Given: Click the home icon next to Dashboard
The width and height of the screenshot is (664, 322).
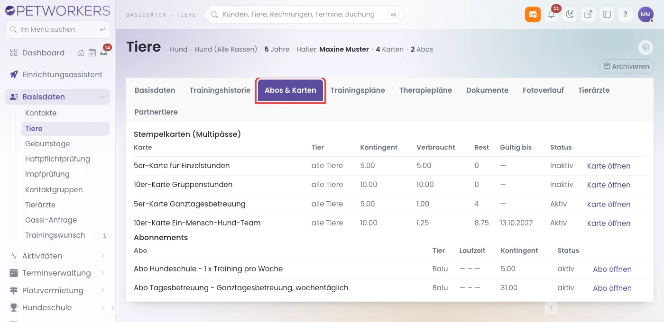Looking at the screenshot, I should [x=81, y=53].
